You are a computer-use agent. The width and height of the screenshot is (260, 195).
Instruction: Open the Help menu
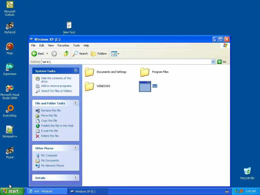coord(86,45)
